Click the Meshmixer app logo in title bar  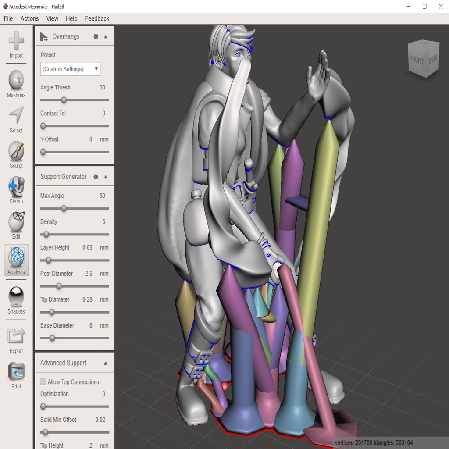pos(5,6)
